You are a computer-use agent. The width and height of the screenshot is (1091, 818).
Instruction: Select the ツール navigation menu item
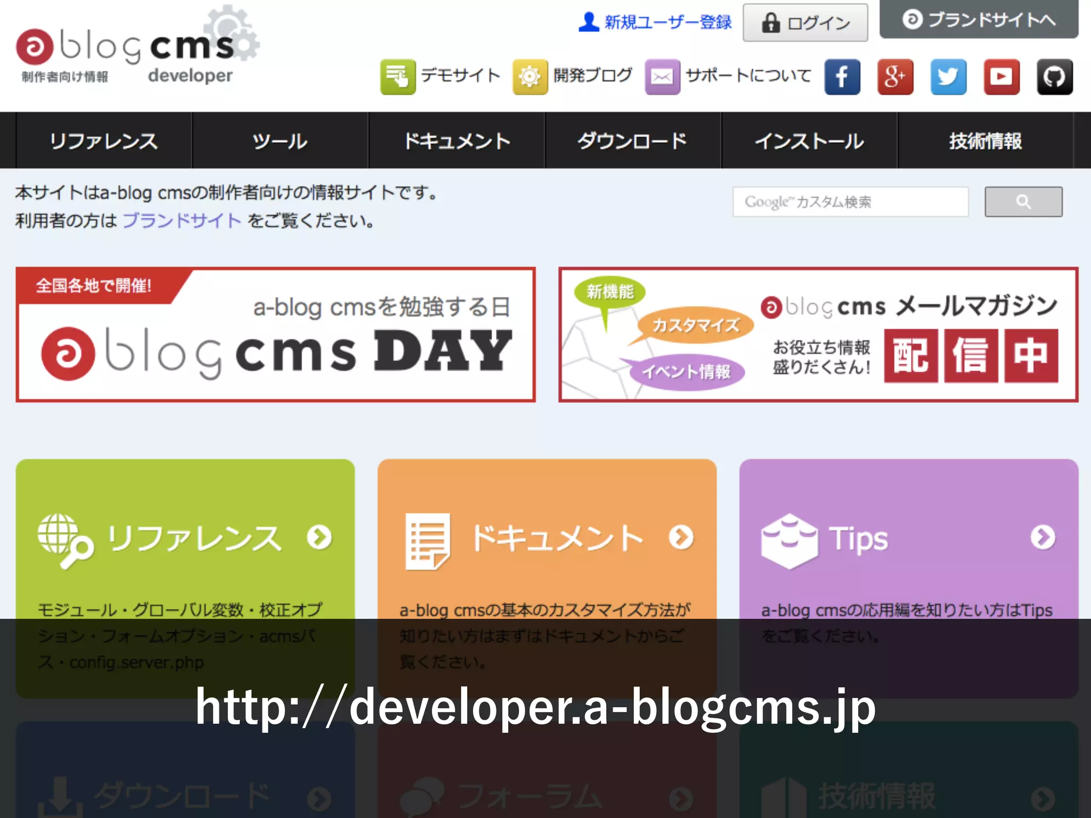tap(280, 141)
